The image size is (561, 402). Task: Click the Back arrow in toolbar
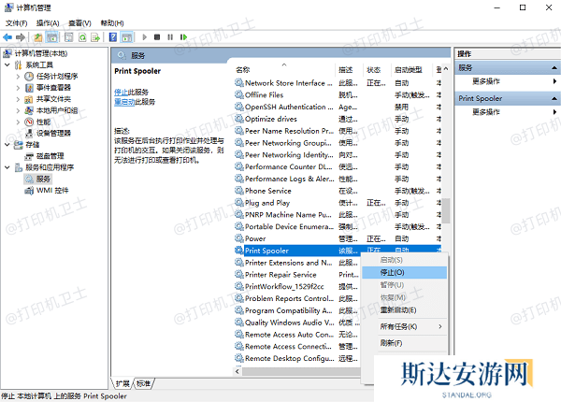[x=8, y=37]
